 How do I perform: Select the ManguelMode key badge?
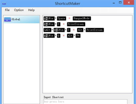click(82, 18)
